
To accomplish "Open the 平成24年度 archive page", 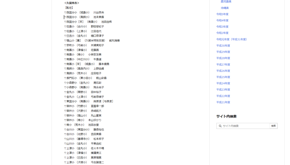I will (x=223, y=83).
